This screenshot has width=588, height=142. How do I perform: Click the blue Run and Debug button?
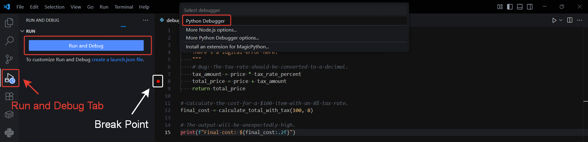click(x=86, y=46)
